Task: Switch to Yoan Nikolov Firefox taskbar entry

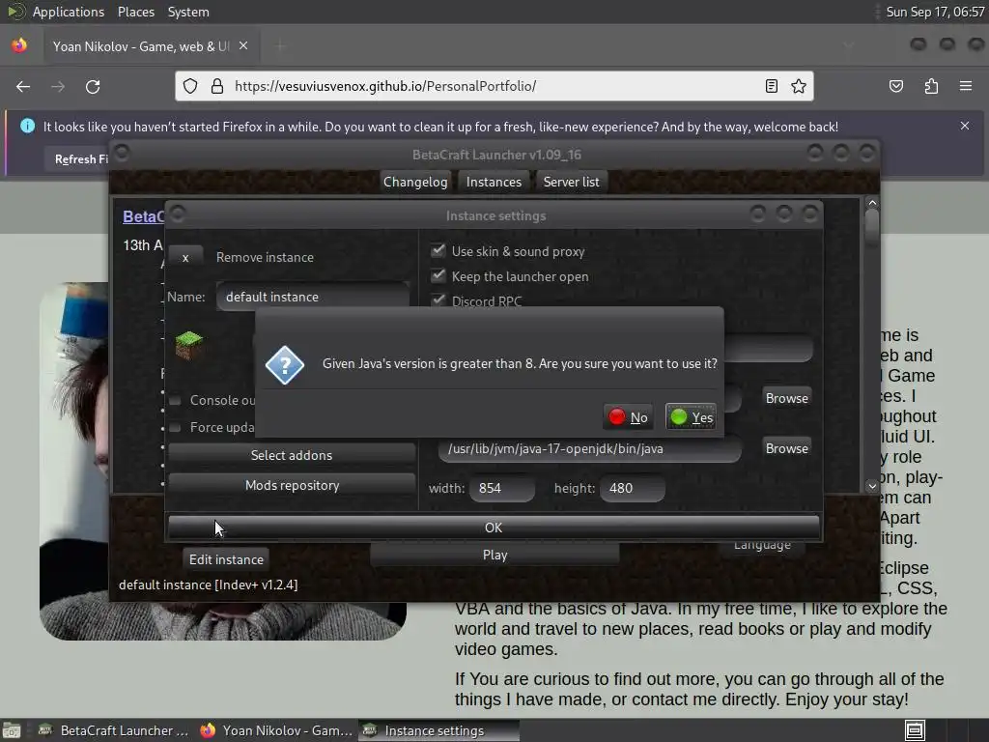Action: (275, 730)
